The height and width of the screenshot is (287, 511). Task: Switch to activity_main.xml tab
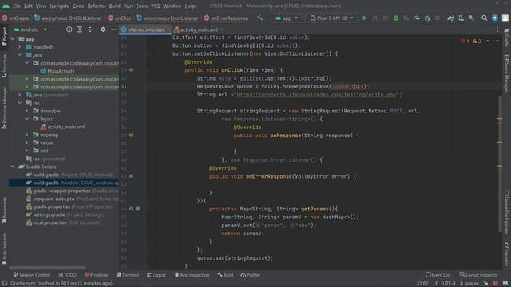pos(199,29)
